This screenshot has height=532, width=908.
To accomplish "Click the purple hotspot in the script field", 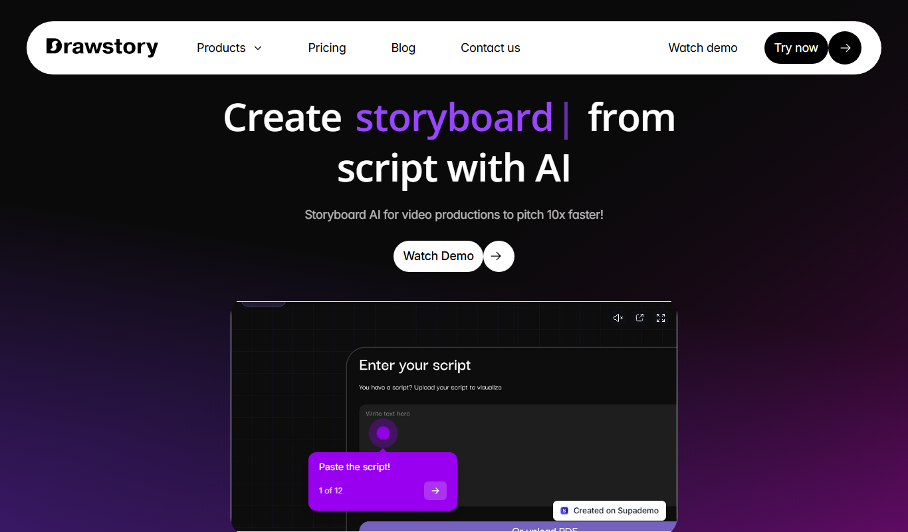I will click(384, 433).
